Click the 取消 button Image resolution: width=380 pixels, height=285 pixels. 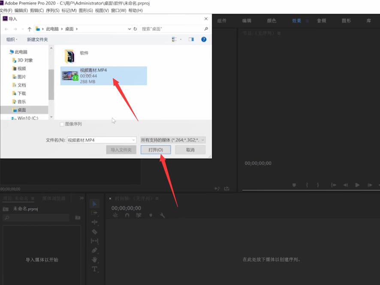pos(190,150)
